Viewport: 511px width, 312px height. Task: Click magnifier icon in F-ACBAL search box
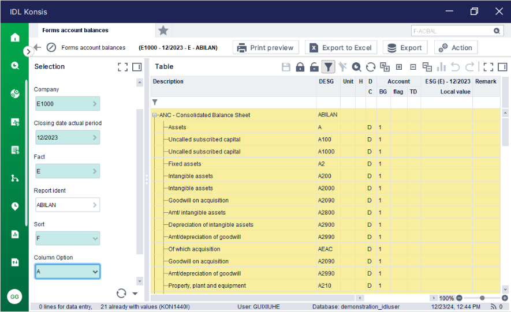point(497,31)
